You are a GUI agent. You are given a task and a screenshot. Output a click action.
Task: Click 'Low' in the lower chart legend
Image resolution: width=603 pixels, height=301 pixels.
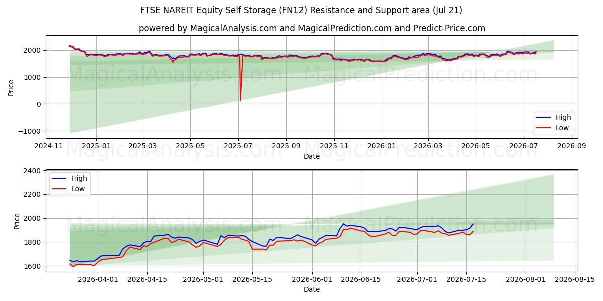78,189
